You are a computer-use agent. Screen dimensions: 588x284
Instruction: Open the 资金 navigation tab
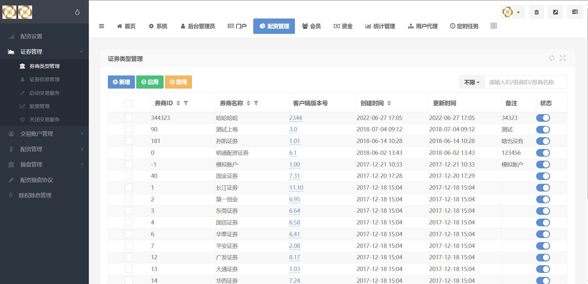tap(343, 26)
